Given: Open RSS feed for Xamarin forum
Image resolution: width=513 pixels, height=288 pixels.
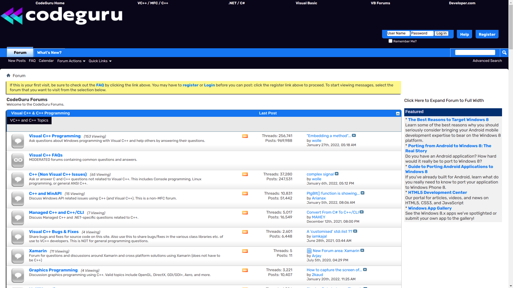Looking at the screenshot, I should tap(245, 251).
